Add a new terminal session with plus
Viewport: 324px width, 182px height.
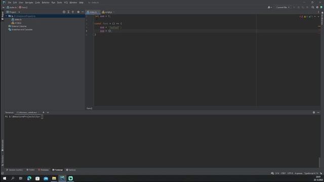click(44, 112)
